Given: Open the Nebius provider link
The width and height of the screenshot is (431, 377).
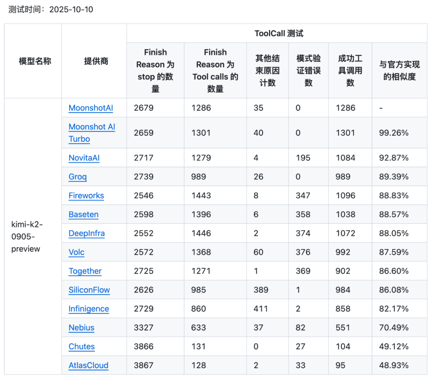Looking at the screenshot, I should tap(81, 328).
